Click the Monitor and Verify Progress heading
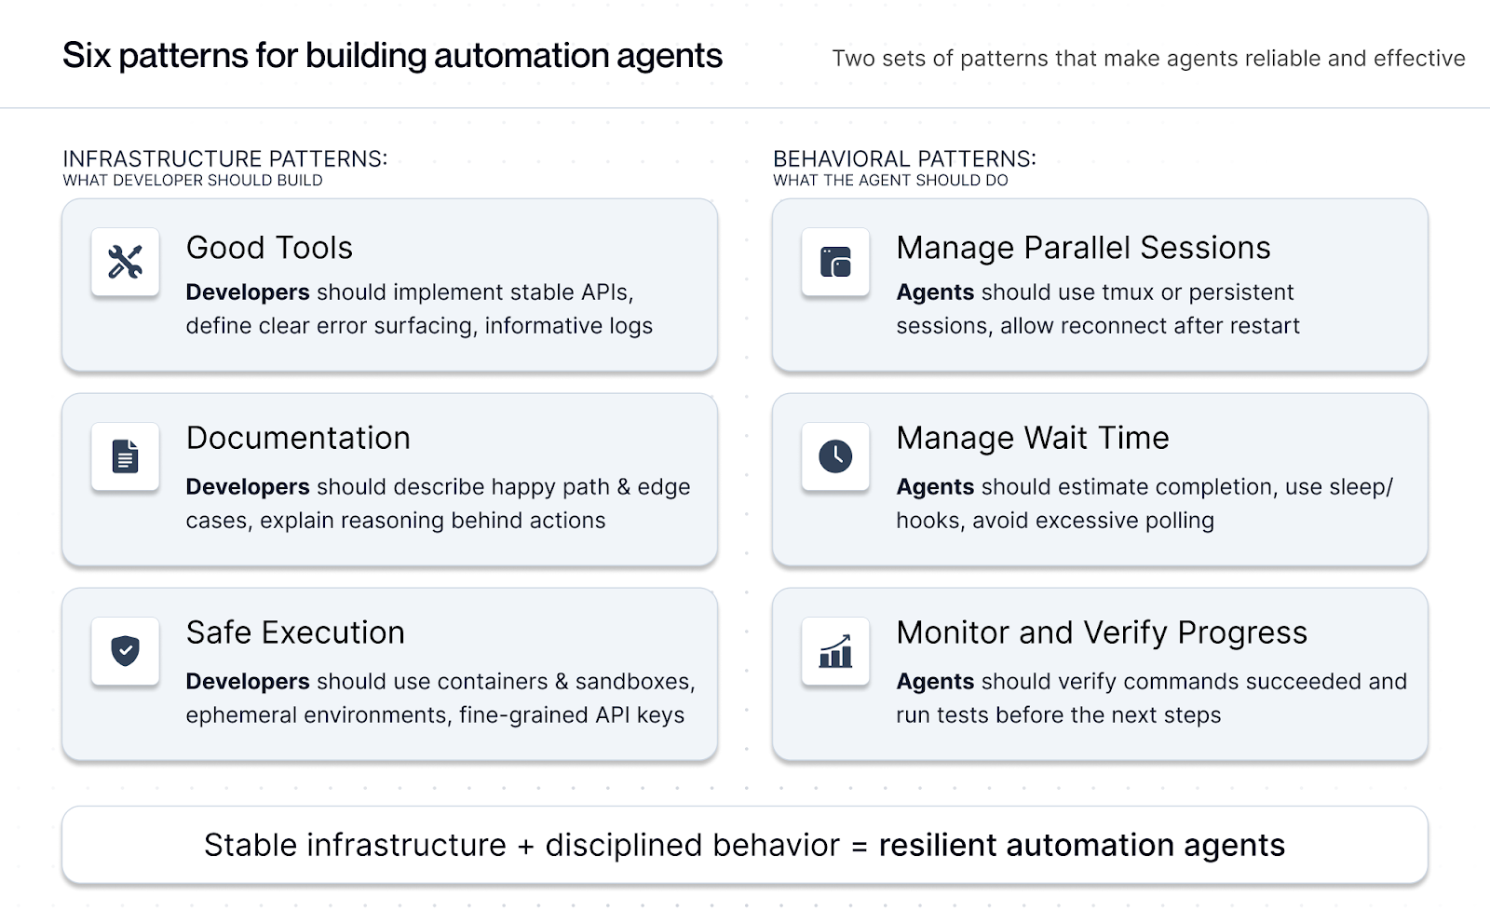The height and width of the screenshot is (924, 1490). click(x=1102, y=632)
